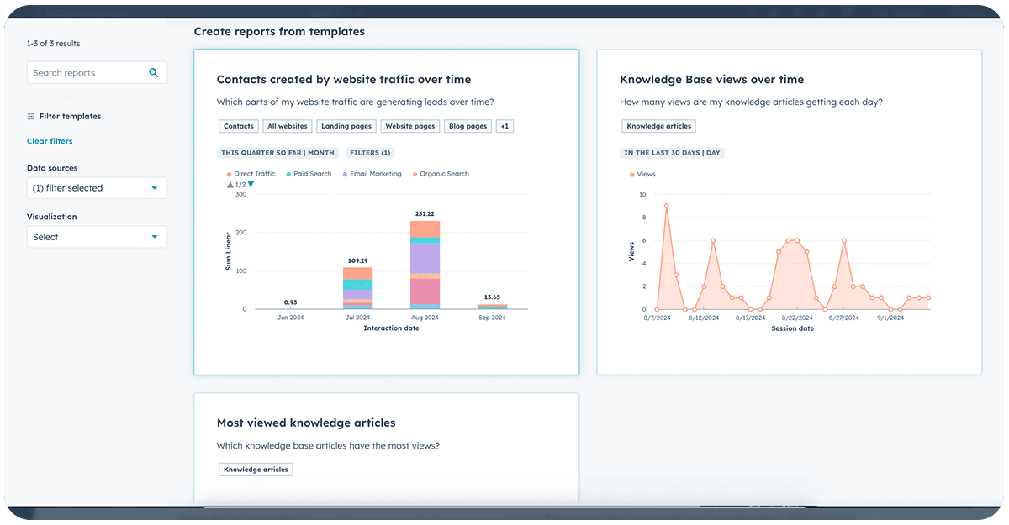This screenshot has height=525, width=1009.
Task: Click the Session date axis label
Action: tap(792, 328)
